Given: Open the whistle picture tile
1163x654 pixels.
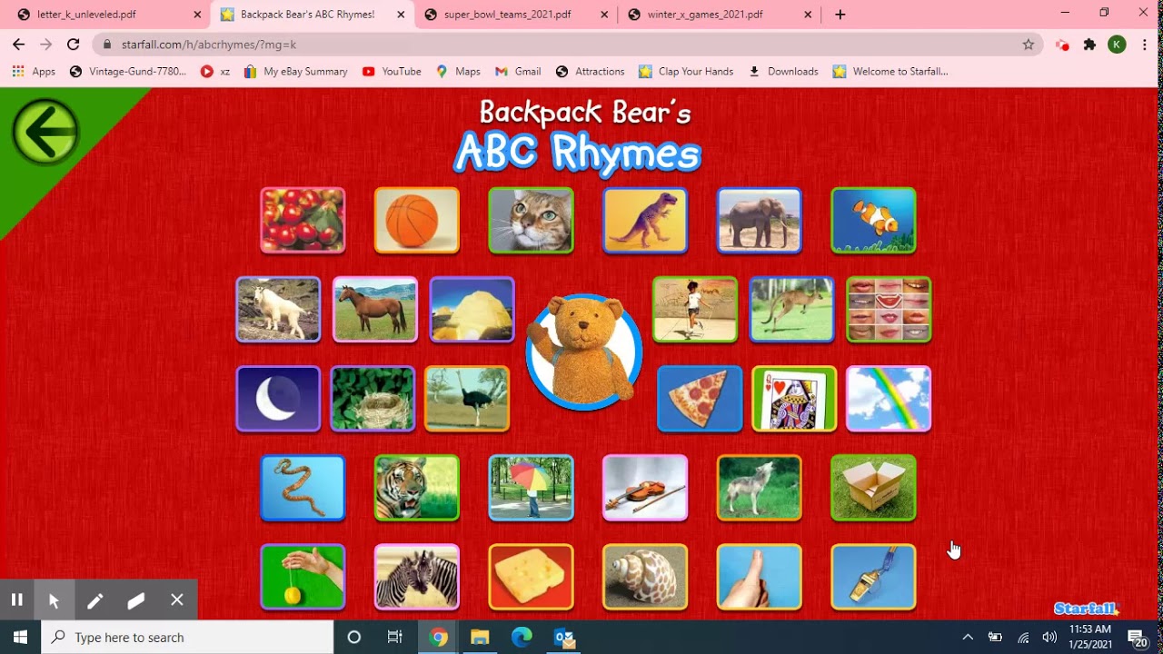Looking at the screenshot, I should [873, 577].
